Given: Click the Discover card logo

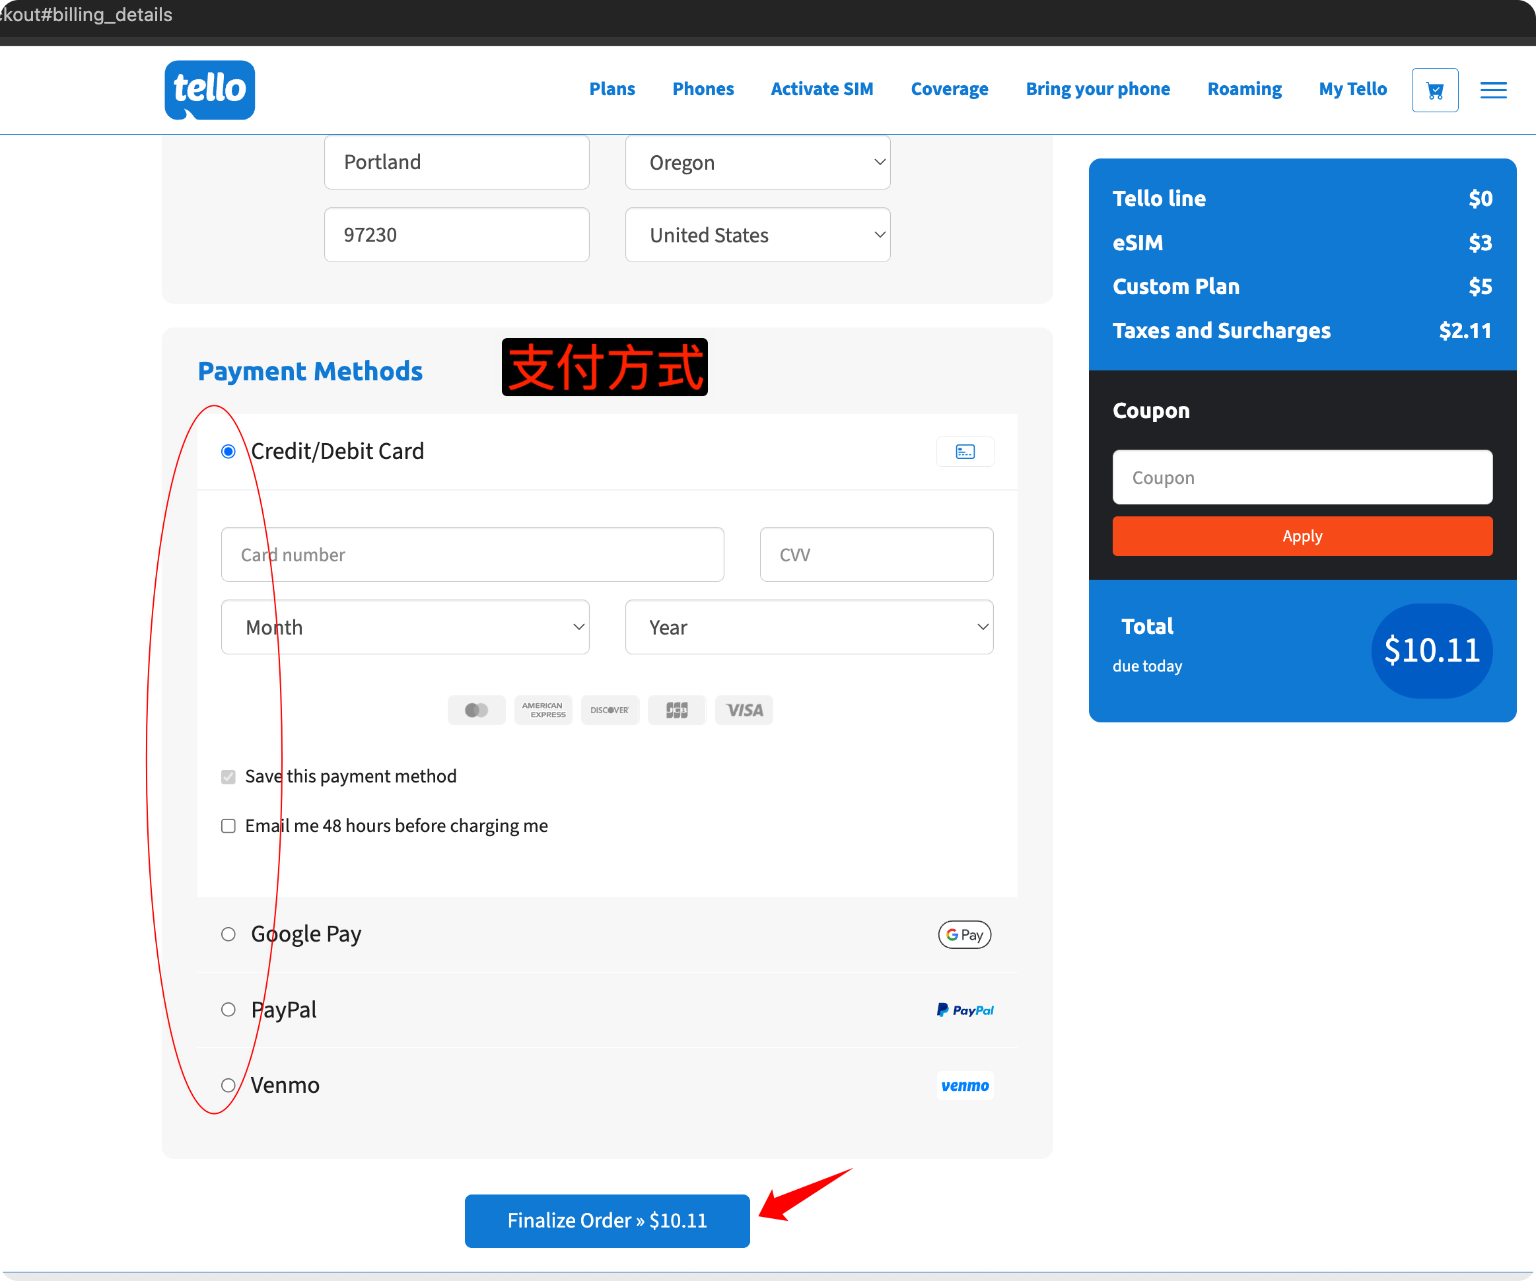Looking at the screenshot, I should (610, 709).
